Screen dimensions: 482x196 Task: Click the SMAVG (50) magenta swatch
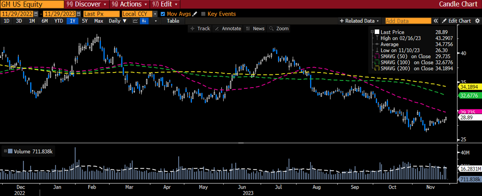point(377,56)
